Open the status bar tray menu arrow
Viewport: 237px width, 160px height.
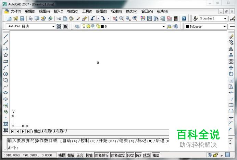coord(222,156)
